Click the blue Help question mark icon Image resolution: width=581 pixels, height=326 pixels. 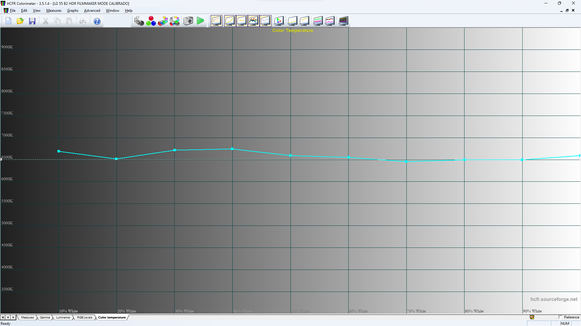pyautogui.click(x=97, y=21)
